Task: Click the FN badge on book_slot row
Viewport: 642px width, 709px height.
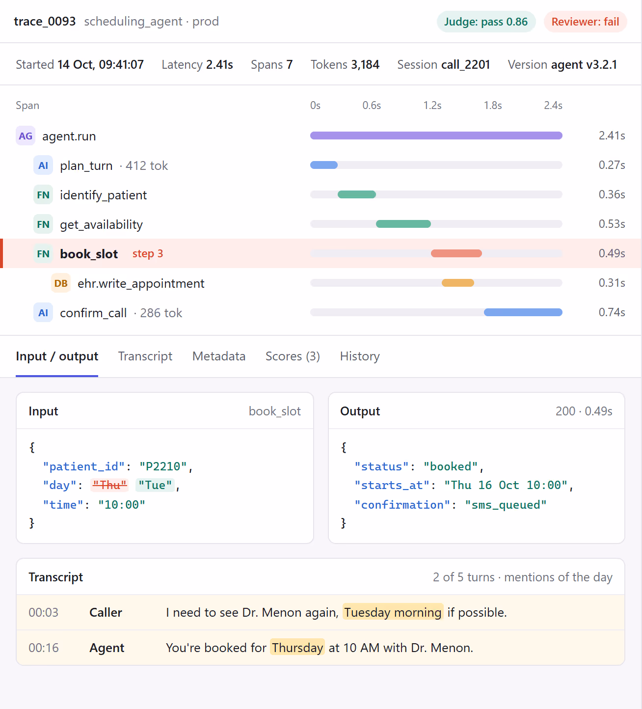Action: click(x=43, y=254)
